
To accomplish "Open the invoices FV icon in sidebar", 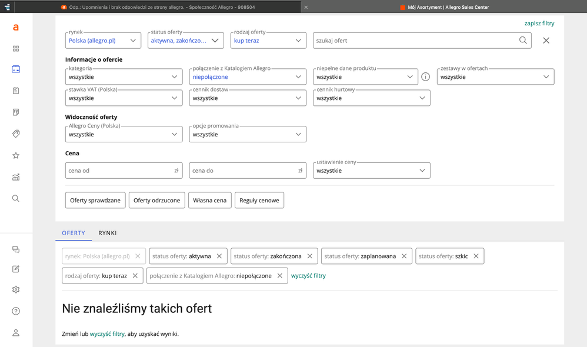I will click(x=16, y=112).
